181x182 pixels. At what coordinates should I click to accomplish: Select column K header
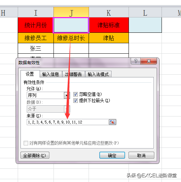click(109, 12)
